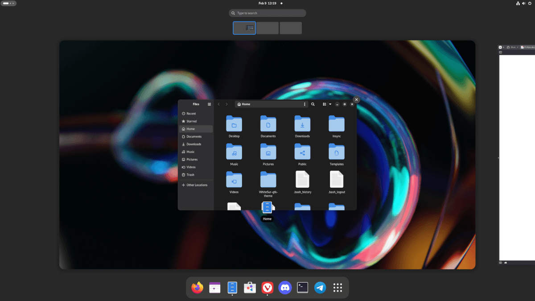Viewport: 535px width, 301px height.
Task: Click the volume icon in the top bar
Action: click(x=523, y=3)
